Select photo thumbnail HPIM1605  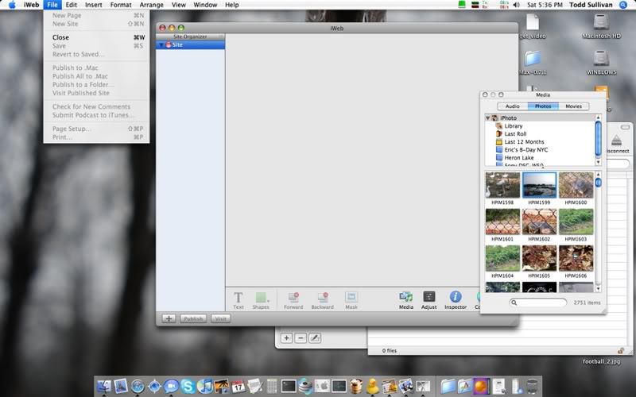point(539,258)
